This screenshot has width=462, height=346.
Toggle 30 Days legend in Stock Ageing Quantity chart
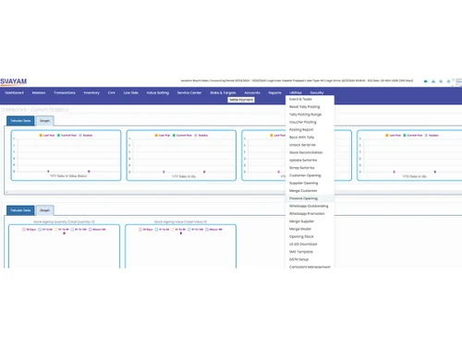click(30, 230)
